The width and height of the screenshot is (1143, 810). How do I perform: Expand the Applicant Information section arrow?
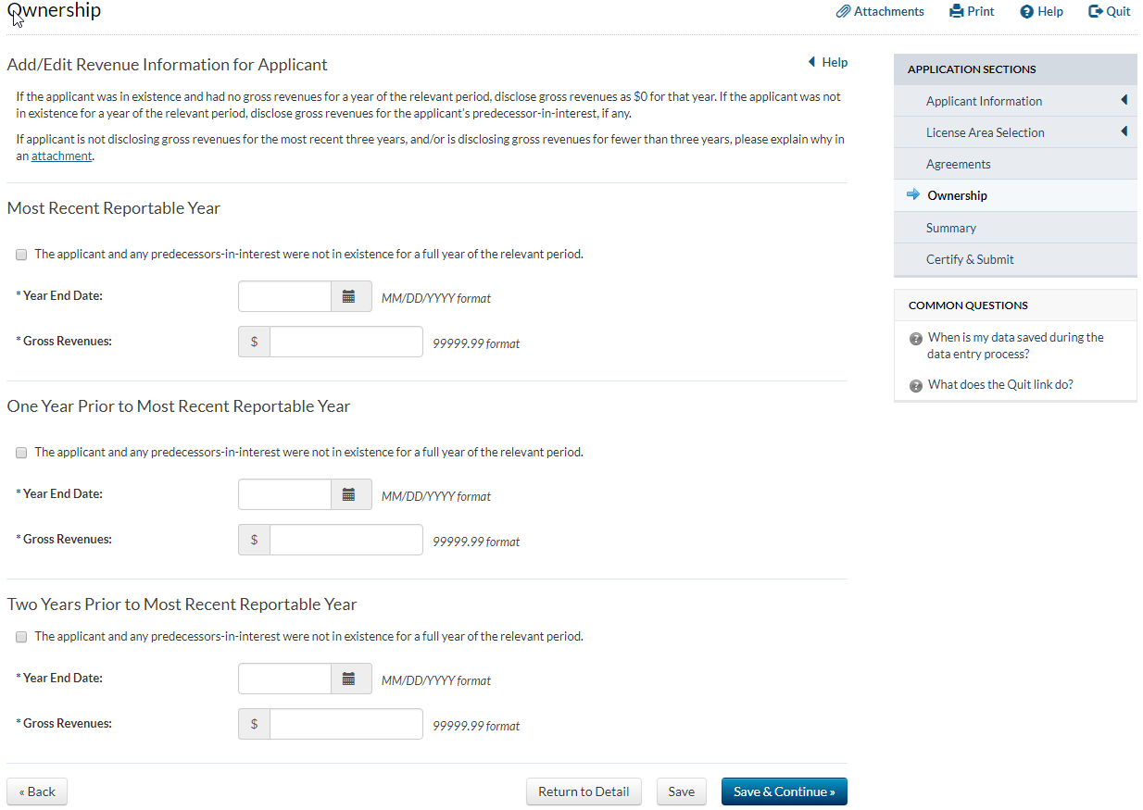pyautogui.click(x=1124, y=100)
